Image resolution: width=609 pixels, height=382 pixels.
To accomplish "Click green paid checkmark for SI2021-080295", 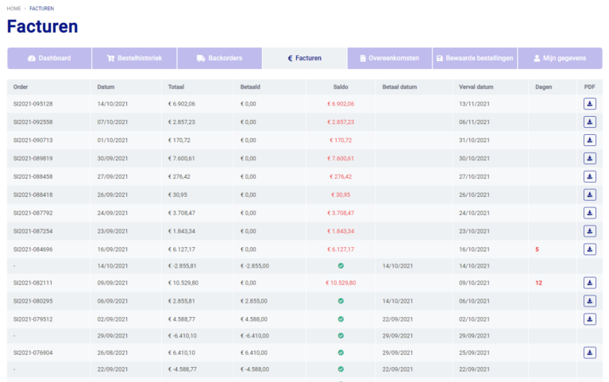I will [x=340, y=301].
